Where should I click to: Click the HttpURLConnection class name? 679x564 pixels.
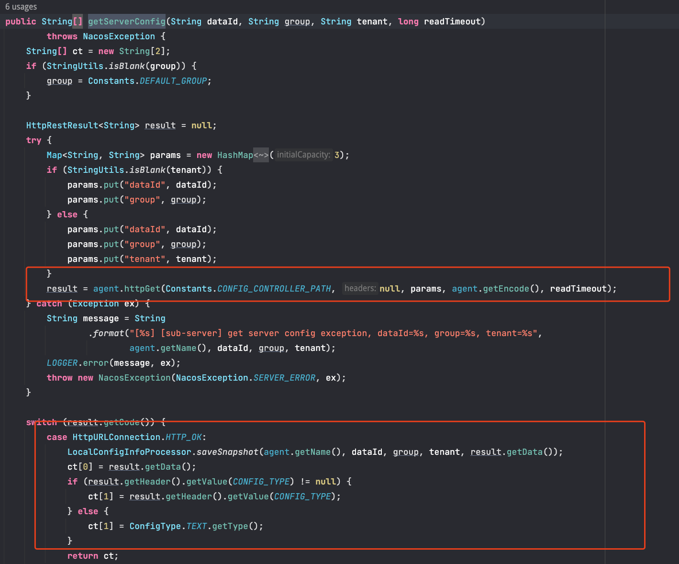pyautogui.click(x=116, y=437)
